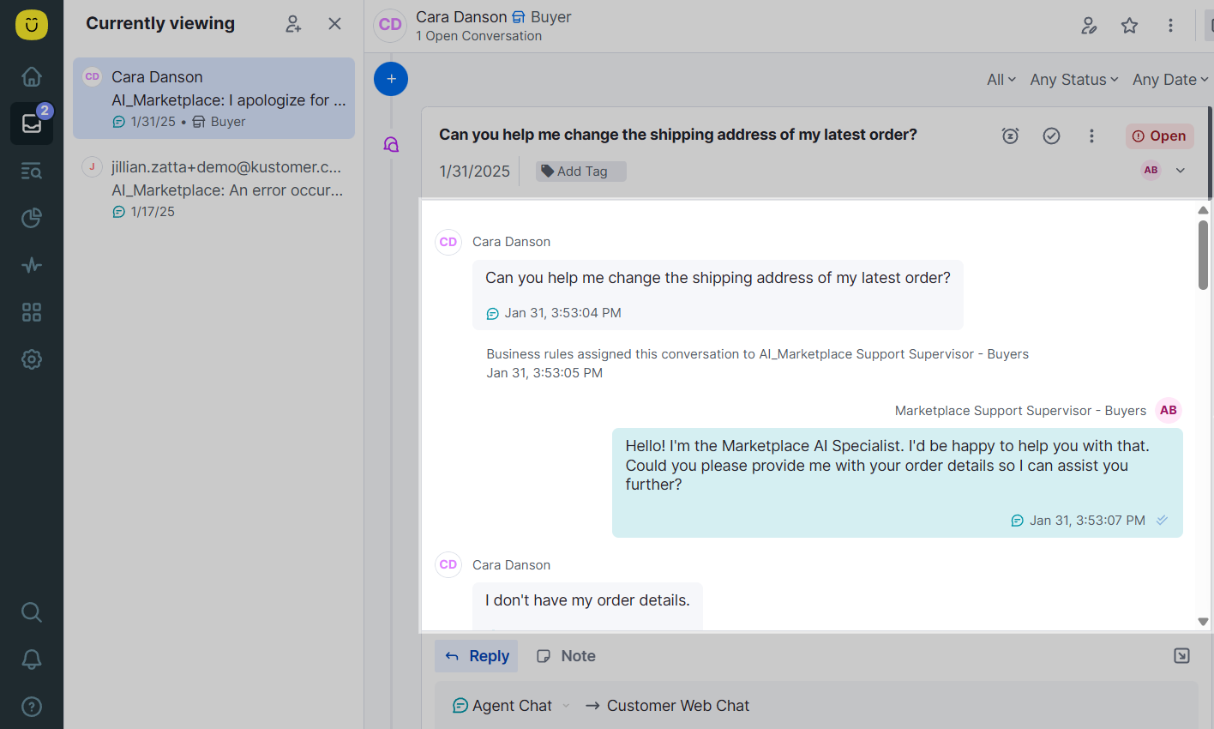Viewport: 1214px width, 729px height.
Task: Click the AB avatar beside Marketplace Support Supervisor
Action: pos(1169,411)
